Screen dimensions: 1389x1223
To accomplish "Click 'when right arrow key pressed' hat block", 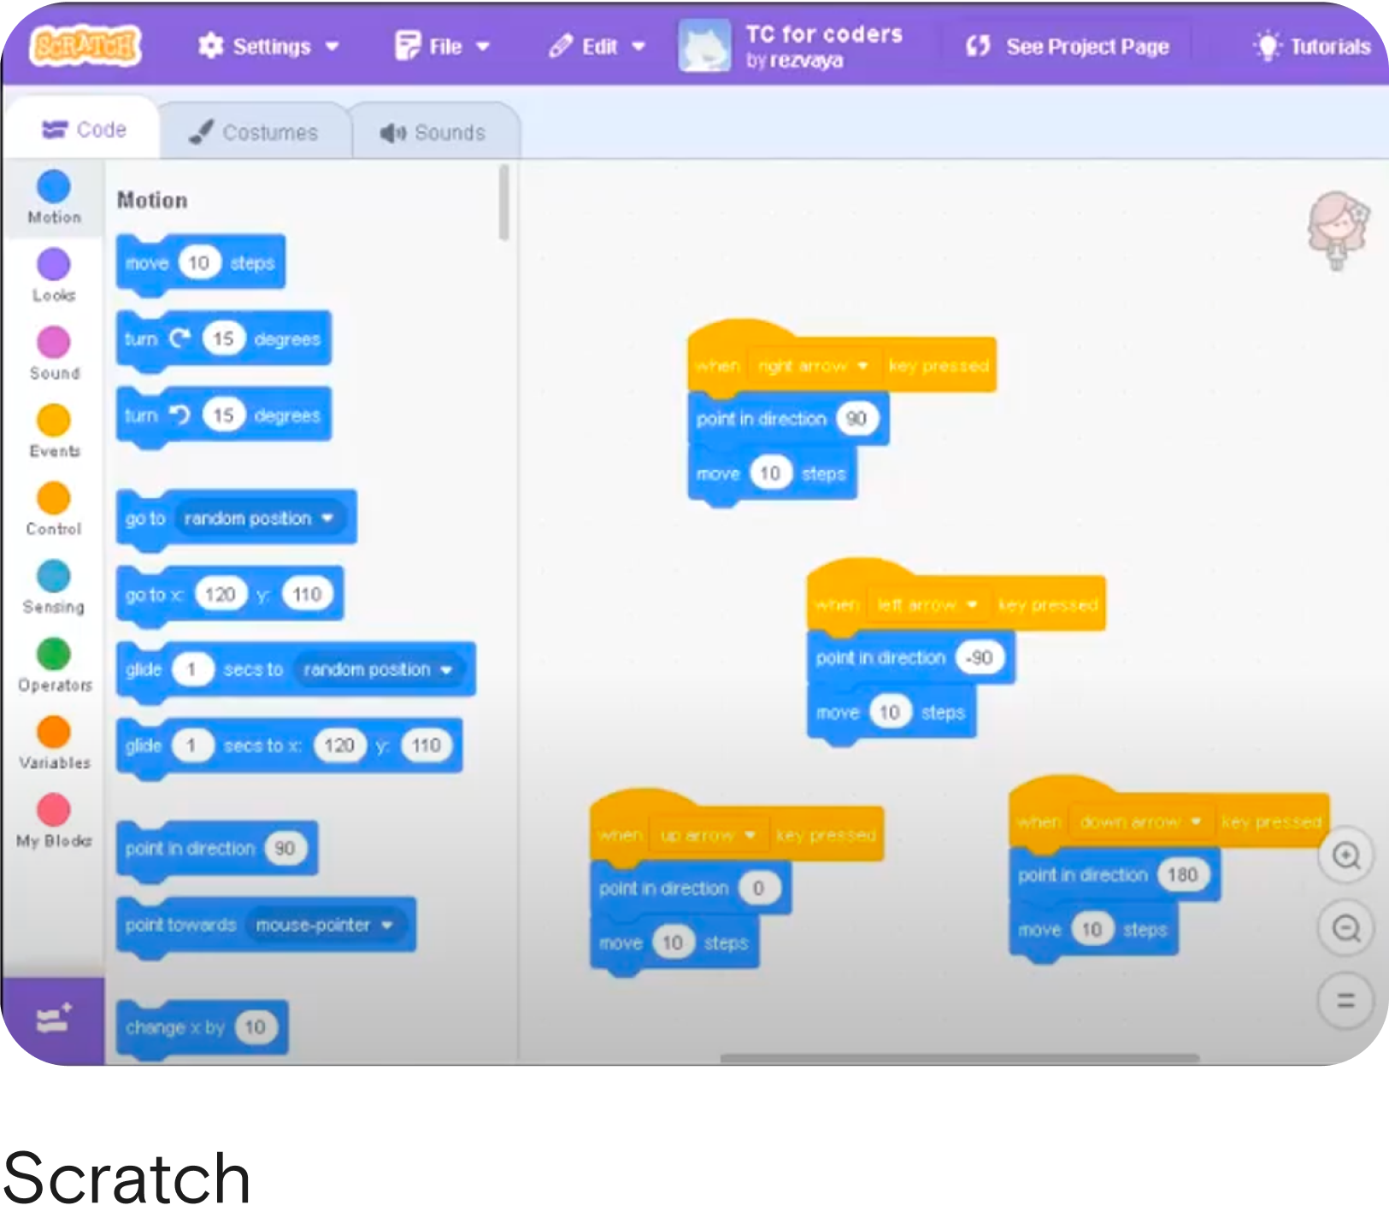I will [x=841, y=359].
